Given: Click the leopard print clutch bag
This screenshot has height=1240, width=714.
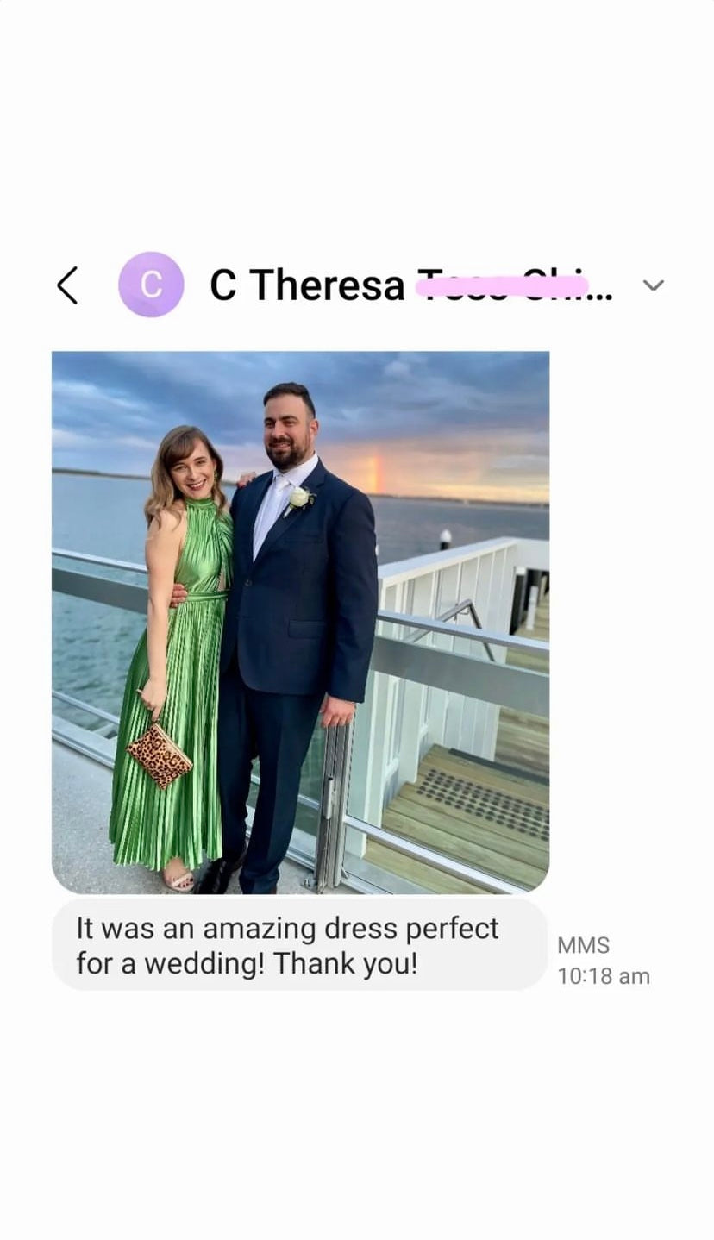Looking at the screenshot, I should coord(160,755).
